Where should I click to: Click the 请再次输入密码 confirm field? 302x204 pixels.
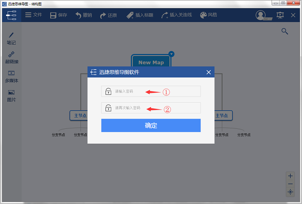[x=151, y=108]
